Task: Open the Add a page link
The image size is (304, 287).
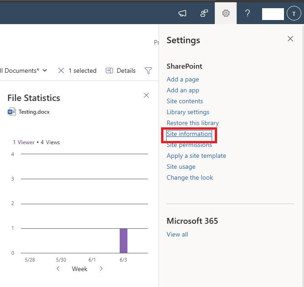Action: pyautogui.click(x=182, y=79)
